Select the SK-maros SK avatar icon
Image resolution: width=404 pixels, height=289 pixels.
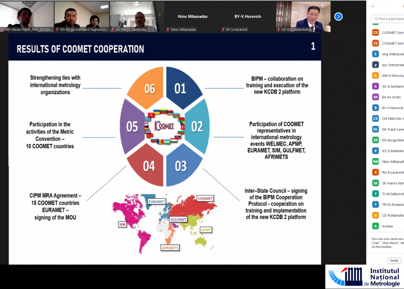click(375, 183)
